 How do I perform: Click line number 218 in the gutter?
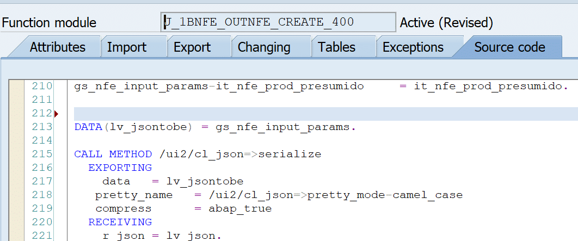point(42,195)
